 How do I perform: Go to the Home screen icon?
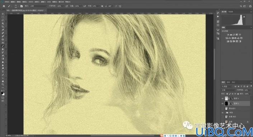4,6
